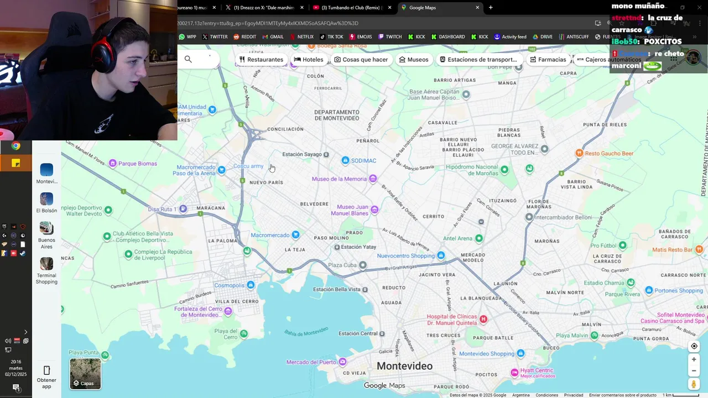The height and width of the screenshot is (398, 708).
Task: Click Museo Juan Manuel Blanes pin
Action: pyautogui.click(x=374, y=210)
